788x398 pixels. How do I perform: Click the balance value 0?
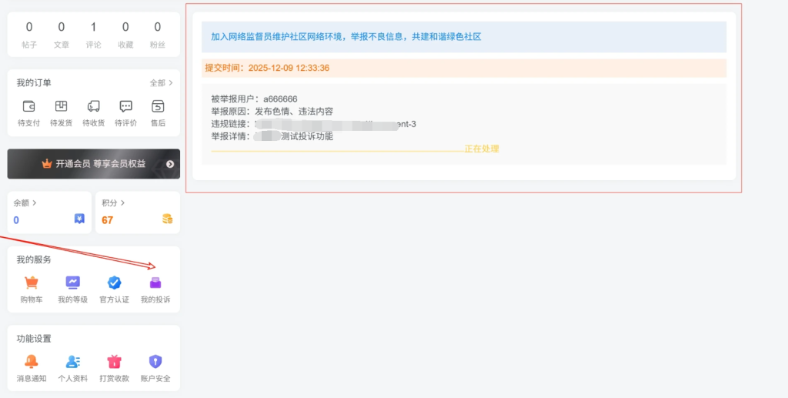(16, 220)
